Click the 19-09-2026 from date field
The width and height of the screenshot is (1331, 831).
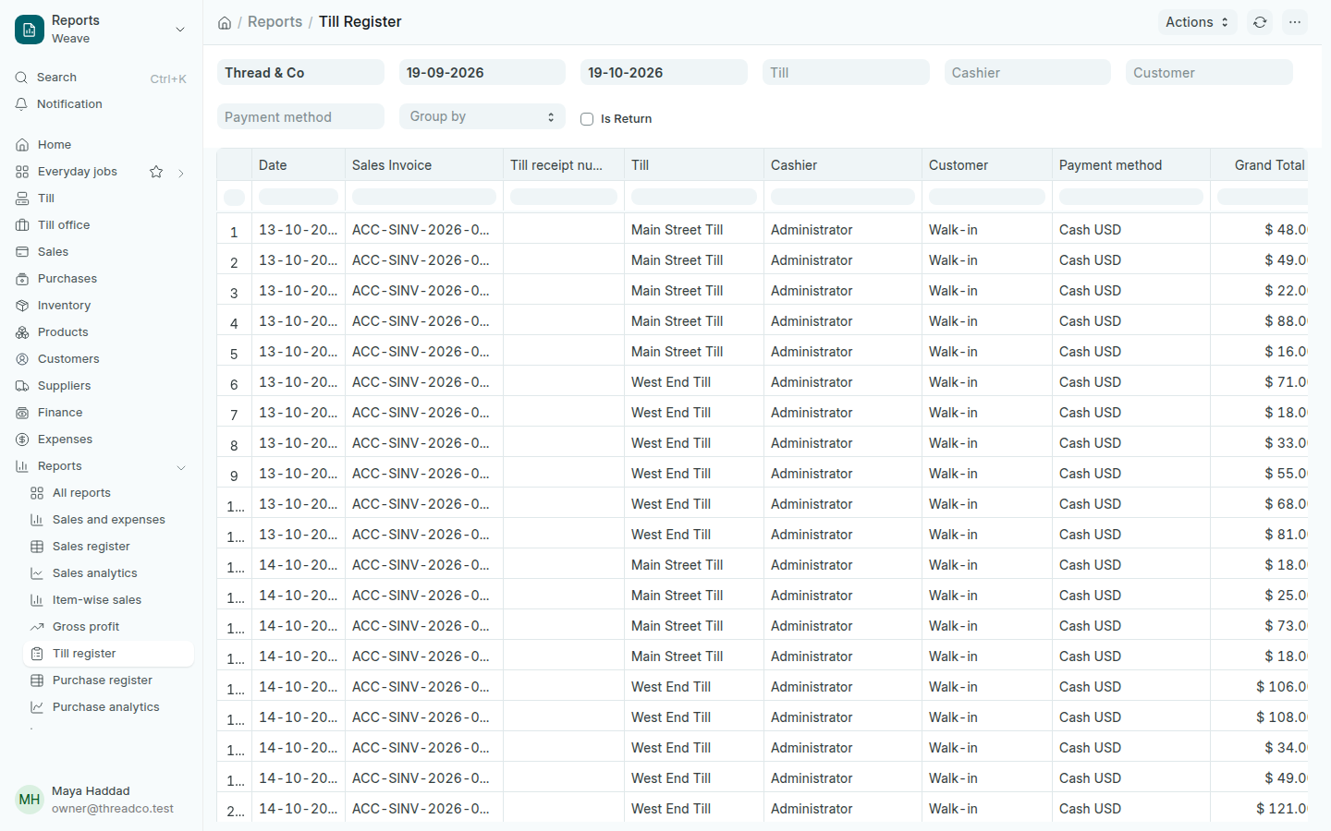(482, 72)
